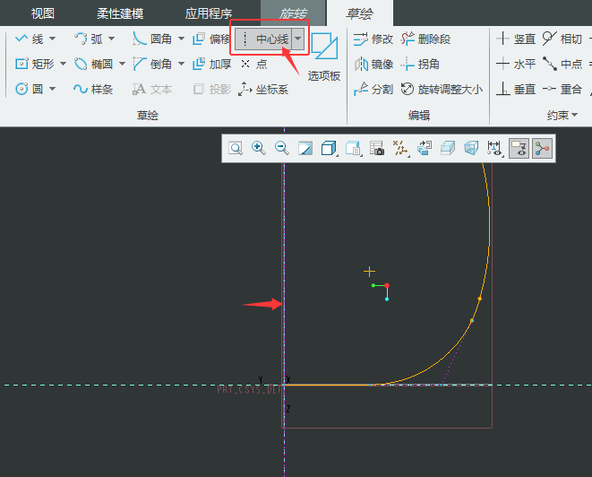This screenshot has height=477, width=592.
Task: Open the View Manager camera icon
Action: pos(377,148)
